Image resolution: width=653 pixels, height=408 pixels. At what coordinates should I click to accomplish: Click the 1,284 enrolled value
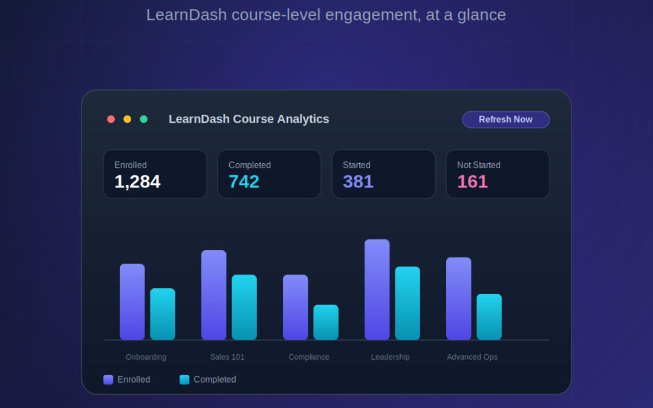point(137,181)
